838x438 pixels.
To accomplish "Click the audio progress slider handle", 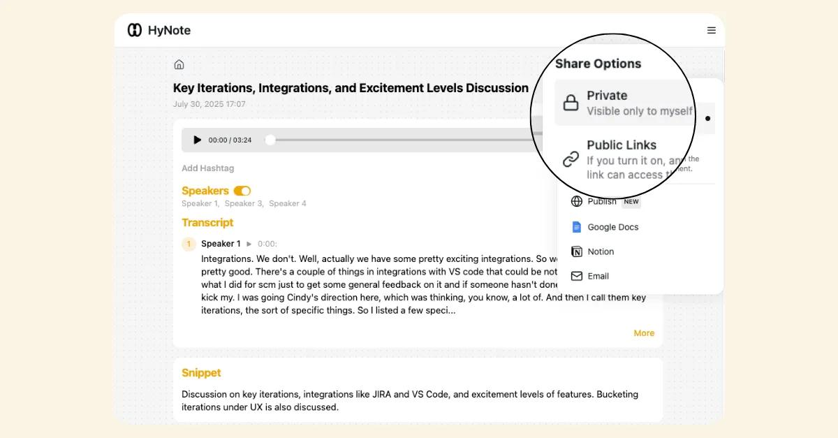I will pyautogui.click(x=270, y=140).
